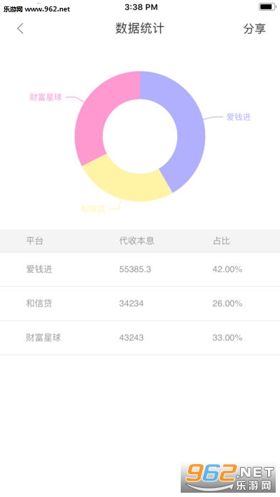Click the 财富星球 chart label
280x497 pixels.
pos(46,97)
